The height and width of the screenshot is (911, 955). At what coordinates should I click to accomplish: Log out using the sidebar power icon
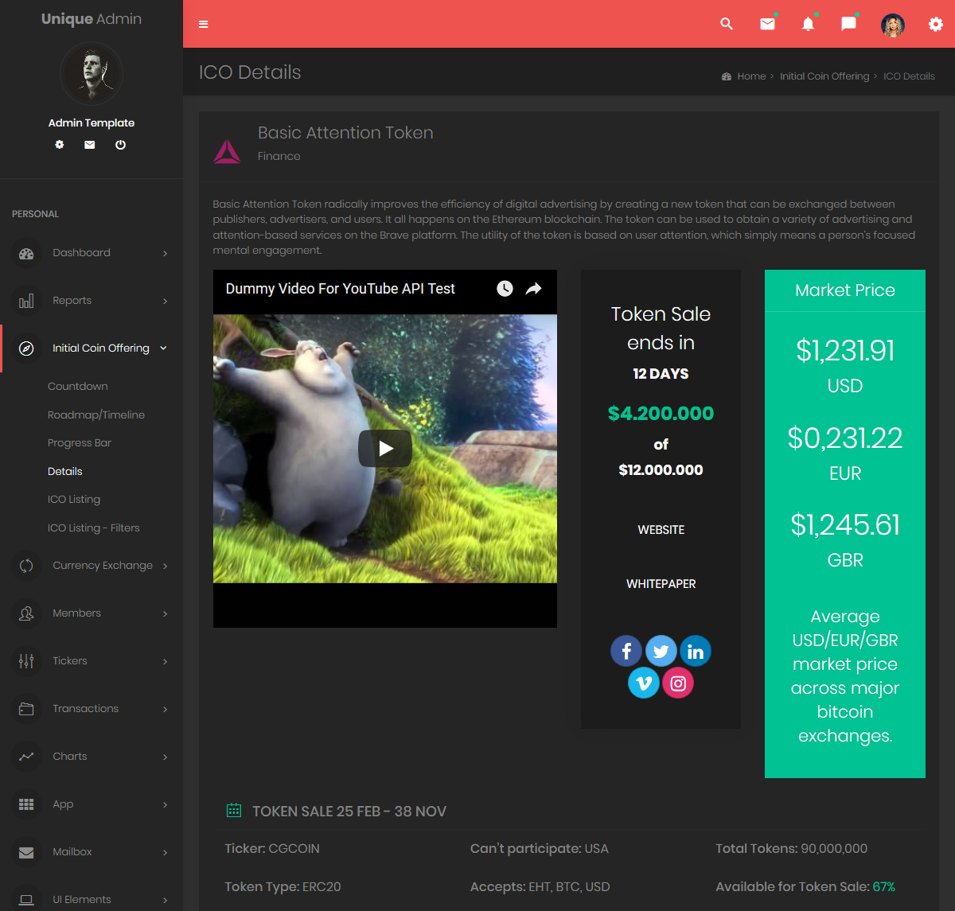pyautogui.click(x=120, y=145)
